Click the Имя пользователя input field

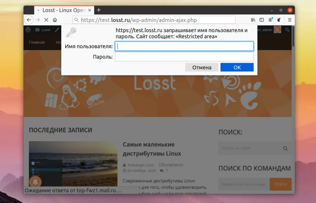tap(184, 46)
